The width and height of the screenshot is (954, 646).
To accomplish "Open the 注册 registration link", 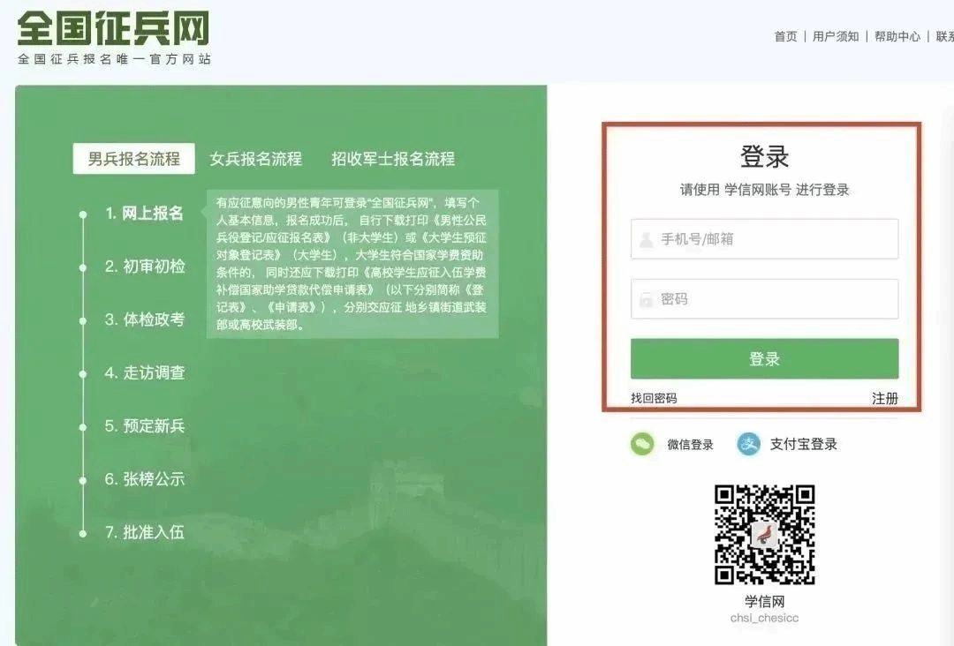I will pyautogui.click(x=885, y=398).
